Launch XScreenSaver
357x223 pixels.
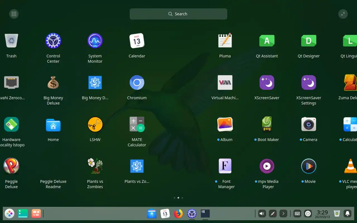(267, 83)
